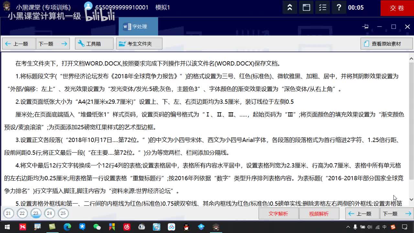
Task: Click the user avatar icon beside exam ID
Action: tap(88, 6)
